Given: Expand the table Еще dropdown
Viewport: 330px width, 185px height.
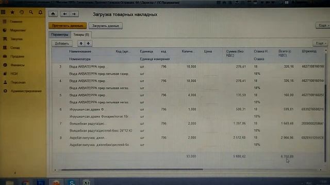Looking at the screenshot, I should 320,43.
